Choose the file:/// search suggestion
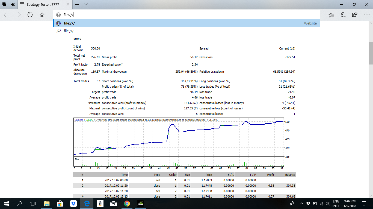 [186, 31]
